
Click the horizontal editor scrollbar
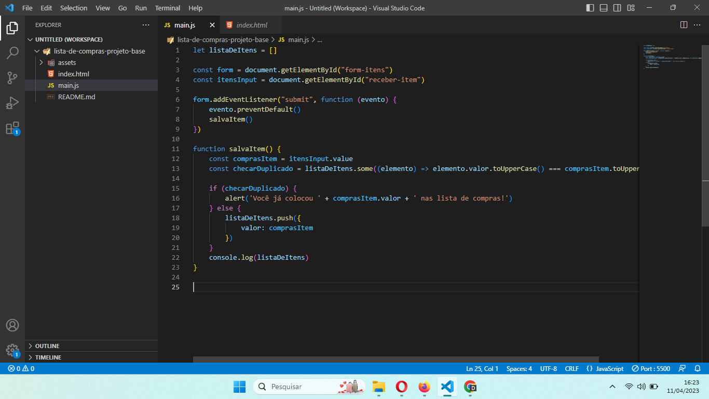click(396, 359)
